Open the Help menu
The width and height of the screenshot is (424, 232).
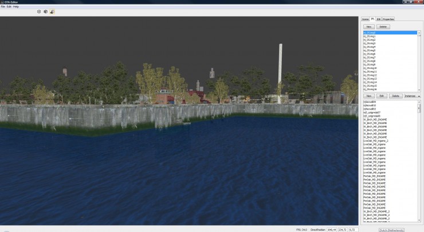16,6
